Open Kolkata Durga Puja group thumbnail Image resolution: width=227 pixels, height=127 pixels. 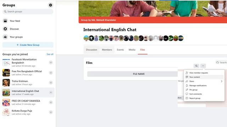click(x=6, y=112)
